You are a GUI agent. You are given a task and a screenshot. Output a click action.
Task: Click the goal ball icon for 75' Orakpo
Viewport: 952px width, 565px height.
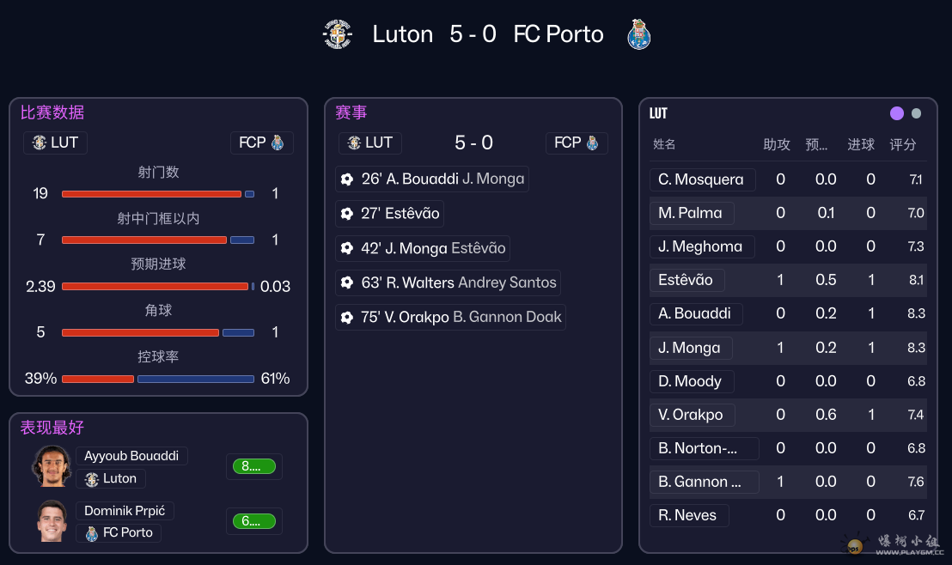pos(347,317)
